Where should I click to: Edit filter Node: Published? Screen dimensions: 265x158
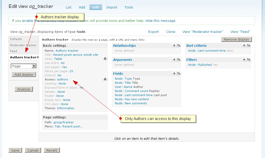200,65
